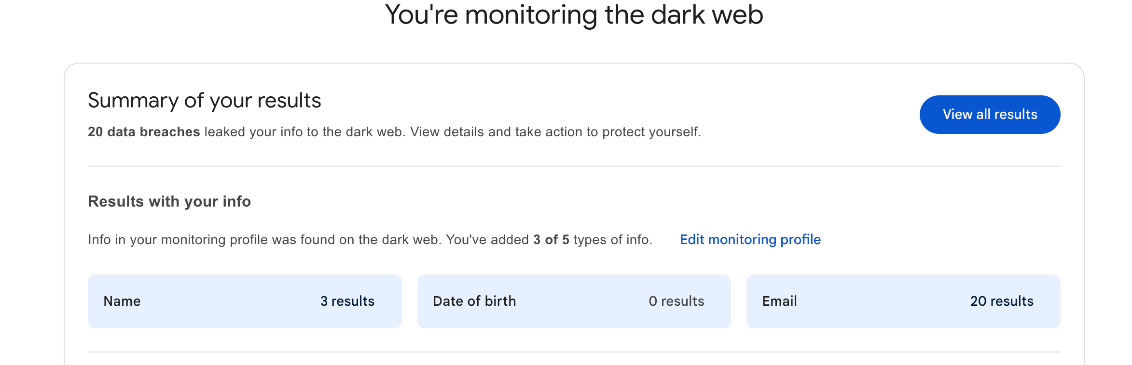Select the "3 results" count for Name

pos(347,301)
